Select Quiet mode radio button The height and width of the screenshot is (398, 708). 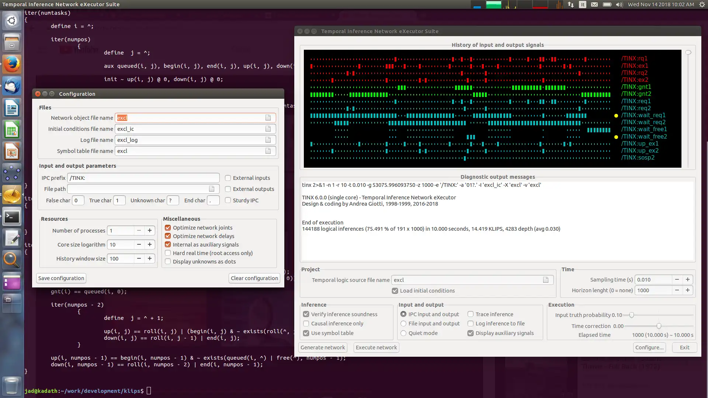point(403,333)
